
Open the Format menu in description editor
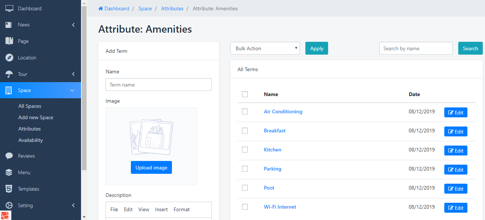[181, 209]
